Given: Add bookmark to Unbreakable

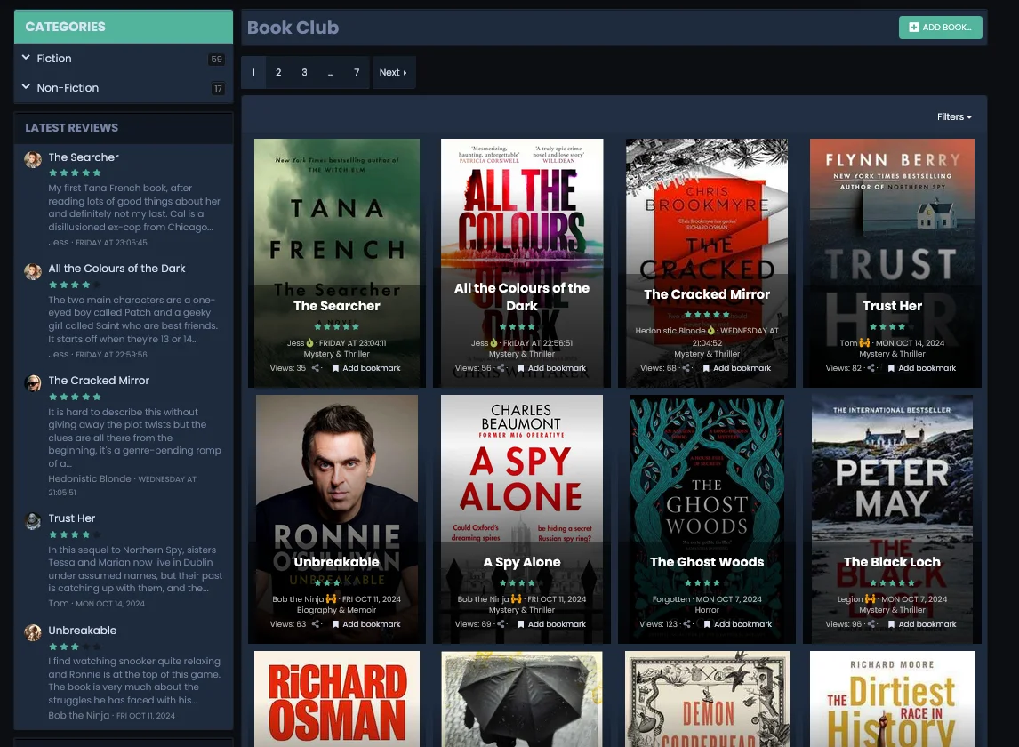Looking at the screenshot, I should (x=366, y=624).
